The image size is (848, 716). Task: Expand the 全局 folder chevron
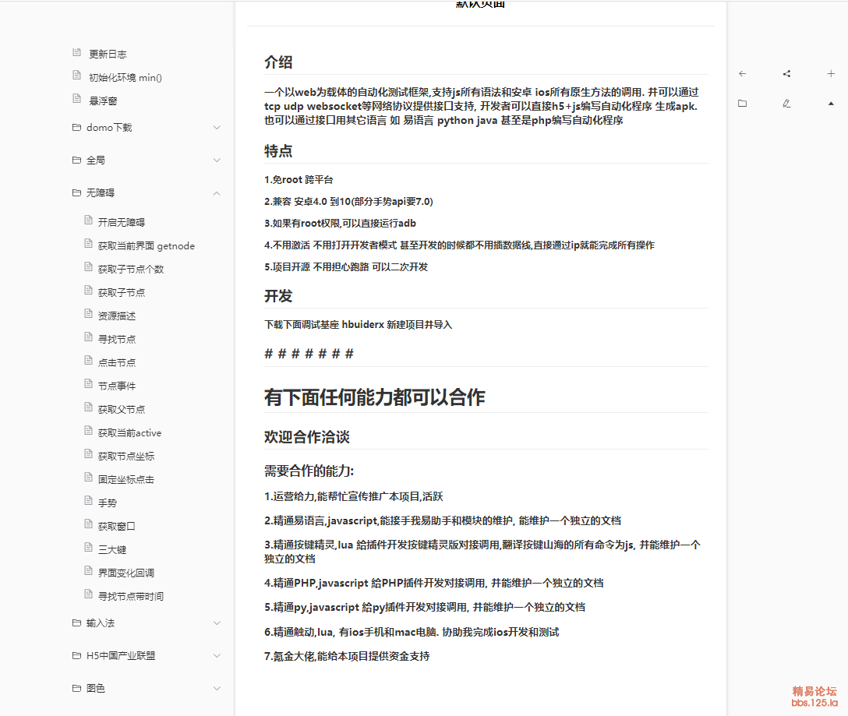click(217, 160)
